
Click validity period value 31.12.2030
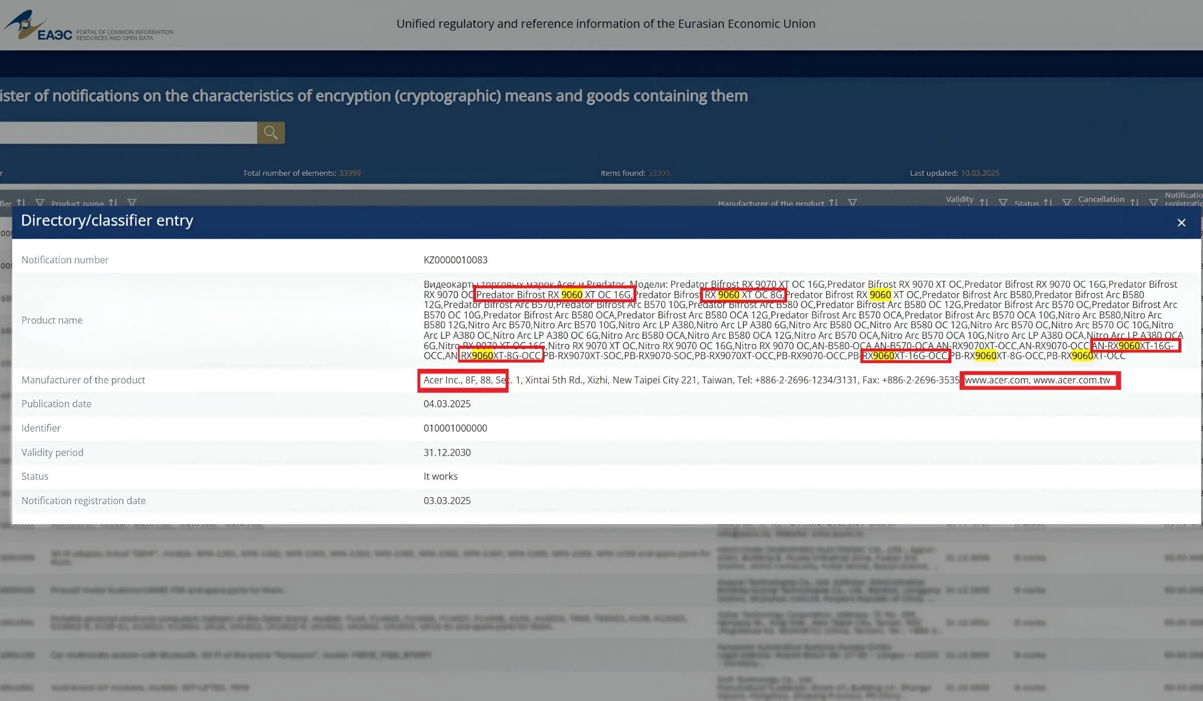click(x=447, y=453)
